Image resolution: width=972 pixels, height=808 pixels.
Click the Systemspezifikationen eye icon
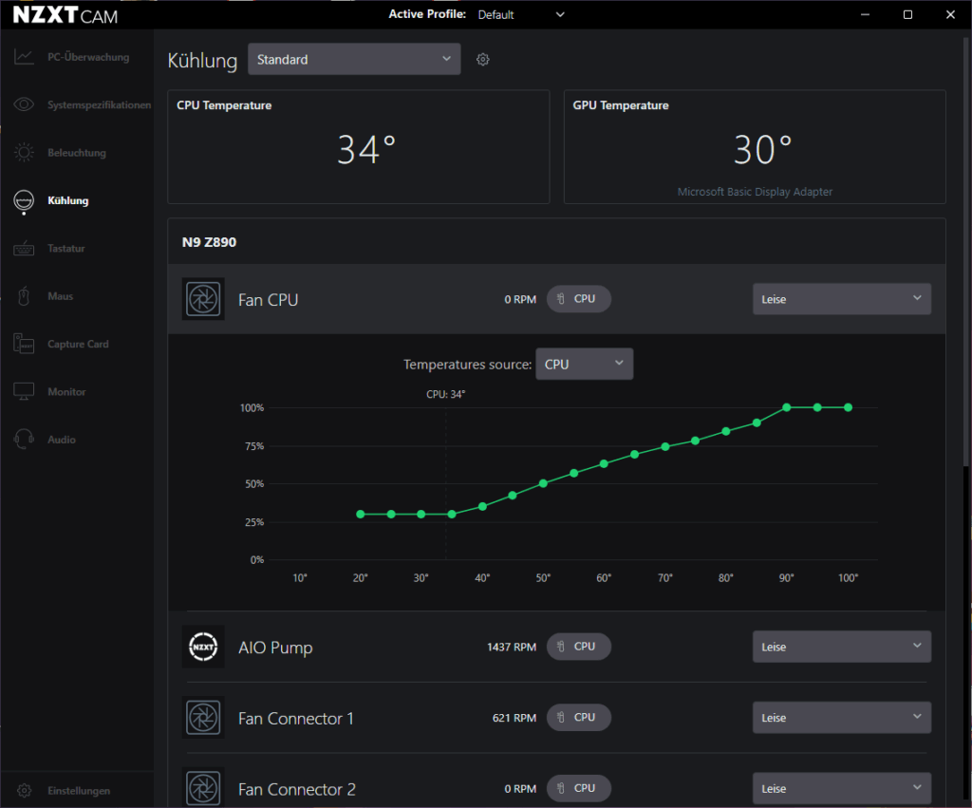pos(25,104)
